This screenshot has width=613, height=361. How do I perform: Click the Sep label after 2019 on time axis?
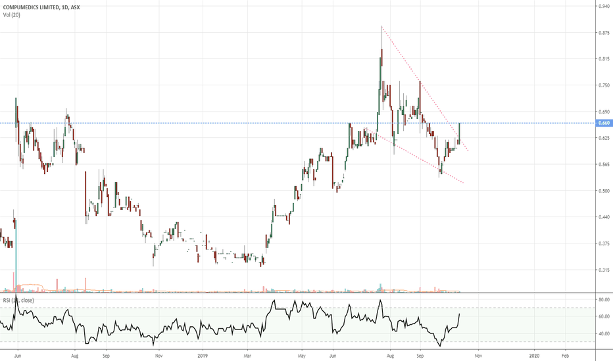[x=420, y=356]
